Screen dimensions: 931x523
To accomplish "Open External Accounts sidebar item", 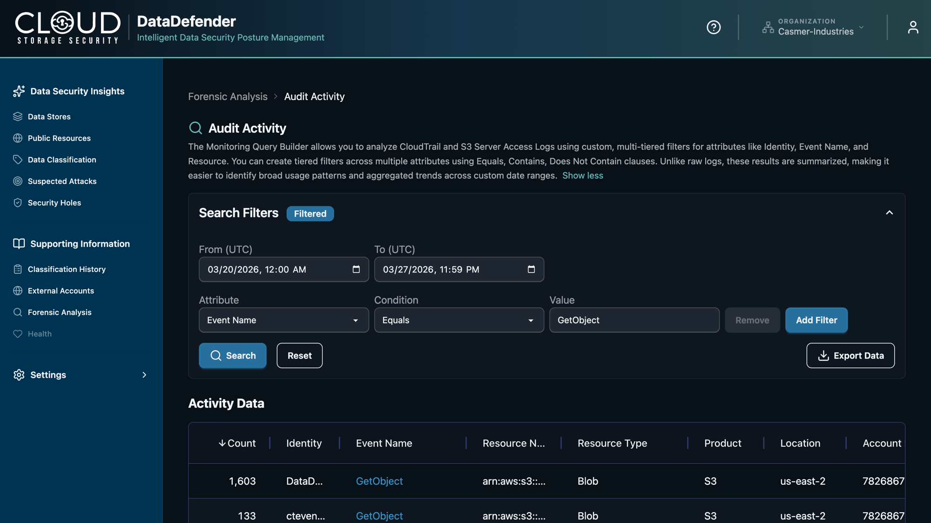I will 61,291.
